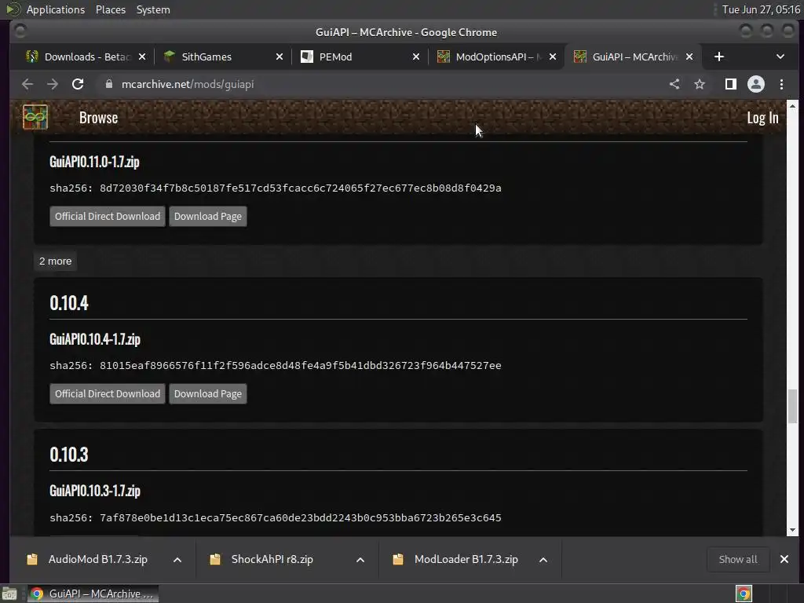804x603 pixels.
Task: Click the browser forward arrow
Action: coord(53,84)
